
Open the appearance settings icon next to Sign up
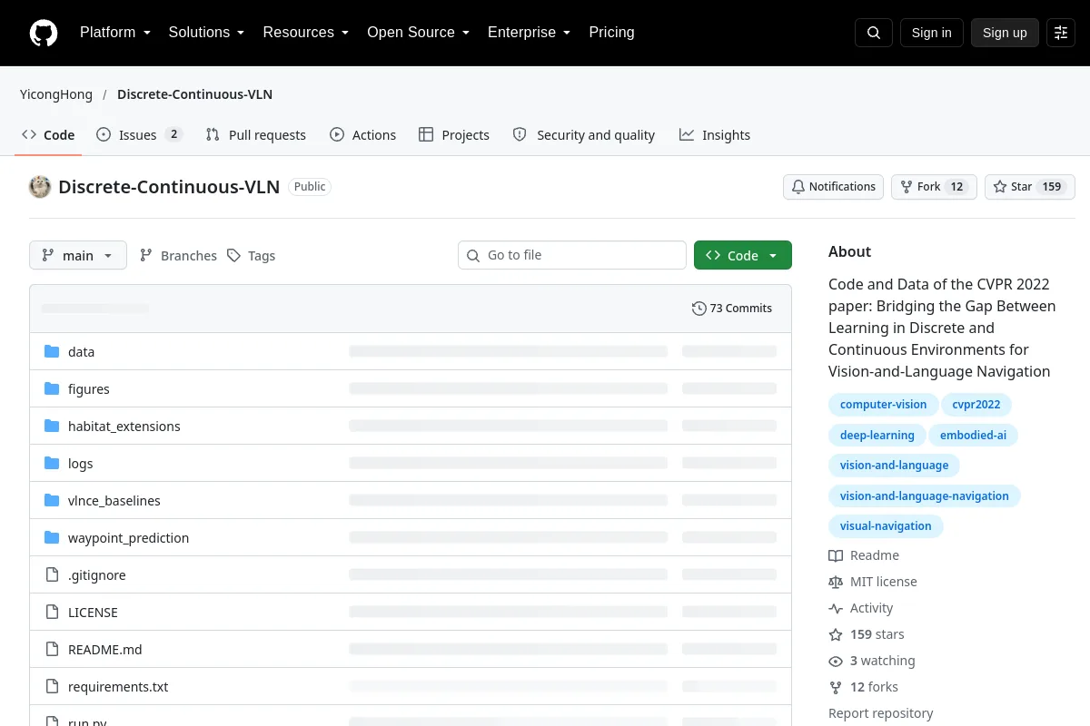click(x=1061, y=33)
